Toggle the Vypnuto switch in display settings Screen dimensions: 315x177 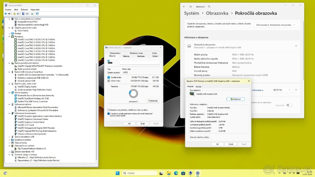click(290, 105)
